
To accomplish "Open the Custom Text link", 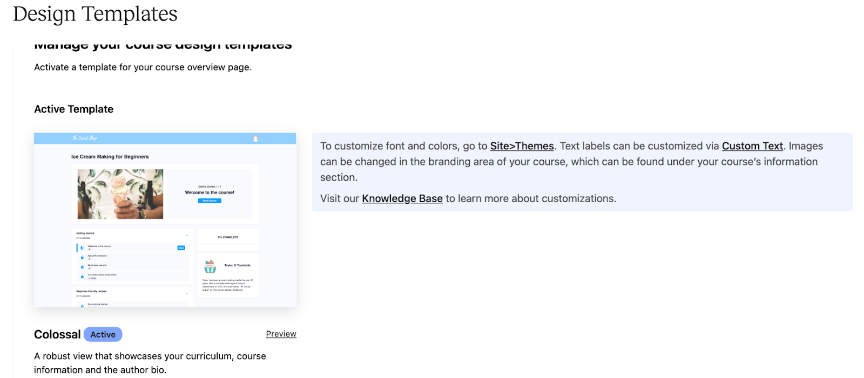I will tap(752, 146).
